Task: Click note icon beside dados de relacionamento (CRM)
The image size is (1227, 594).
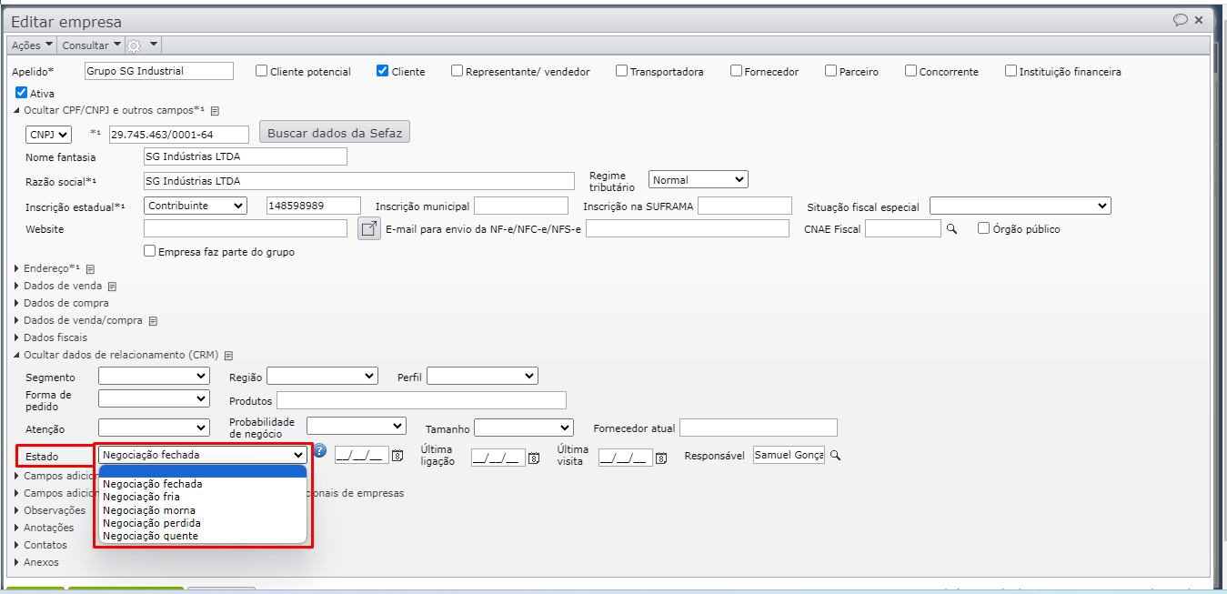Action: (228, 355)
